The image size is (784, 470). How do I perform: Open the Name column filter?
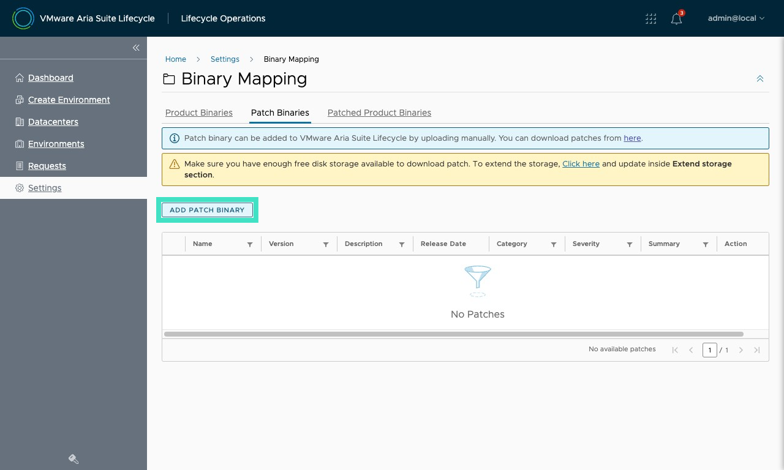pos(250,244)
